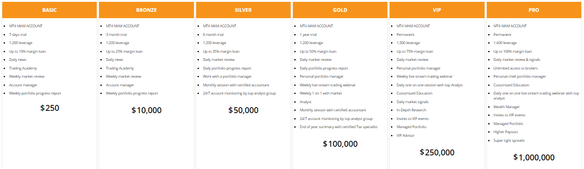Viewport: 584px width, 169px height.
Task: Select the SILVER plan header
Action: click(x=243, y=10)
